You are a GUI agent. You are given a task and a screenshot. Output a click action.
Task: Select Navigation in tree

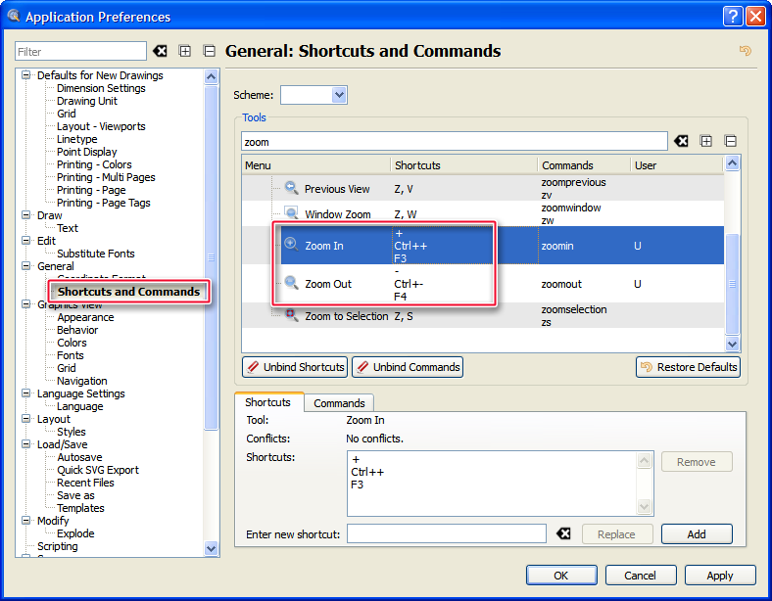click(x=81, y=381)
